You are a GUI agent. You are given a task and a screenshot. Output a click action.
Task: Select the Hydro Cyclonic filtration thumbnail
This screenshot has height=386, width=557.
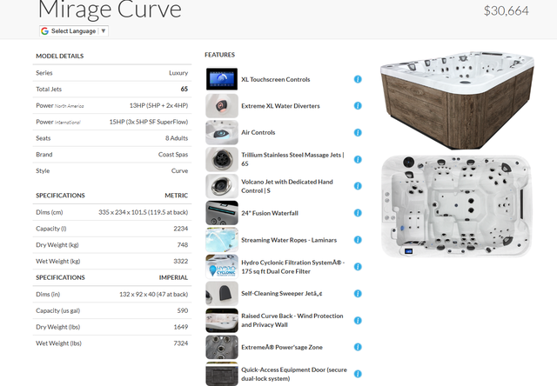tap(221, 267)
